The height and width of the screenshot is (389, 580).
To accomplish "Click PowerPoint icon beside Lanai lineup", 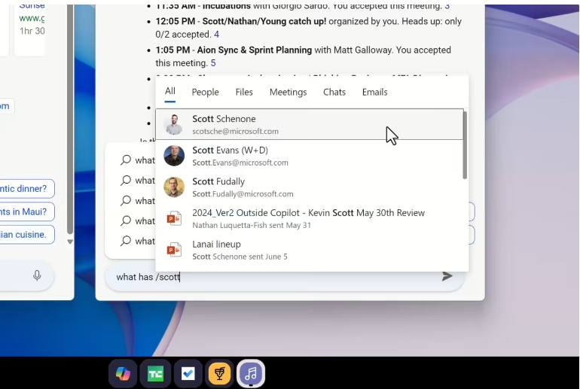I will [174, 250].
